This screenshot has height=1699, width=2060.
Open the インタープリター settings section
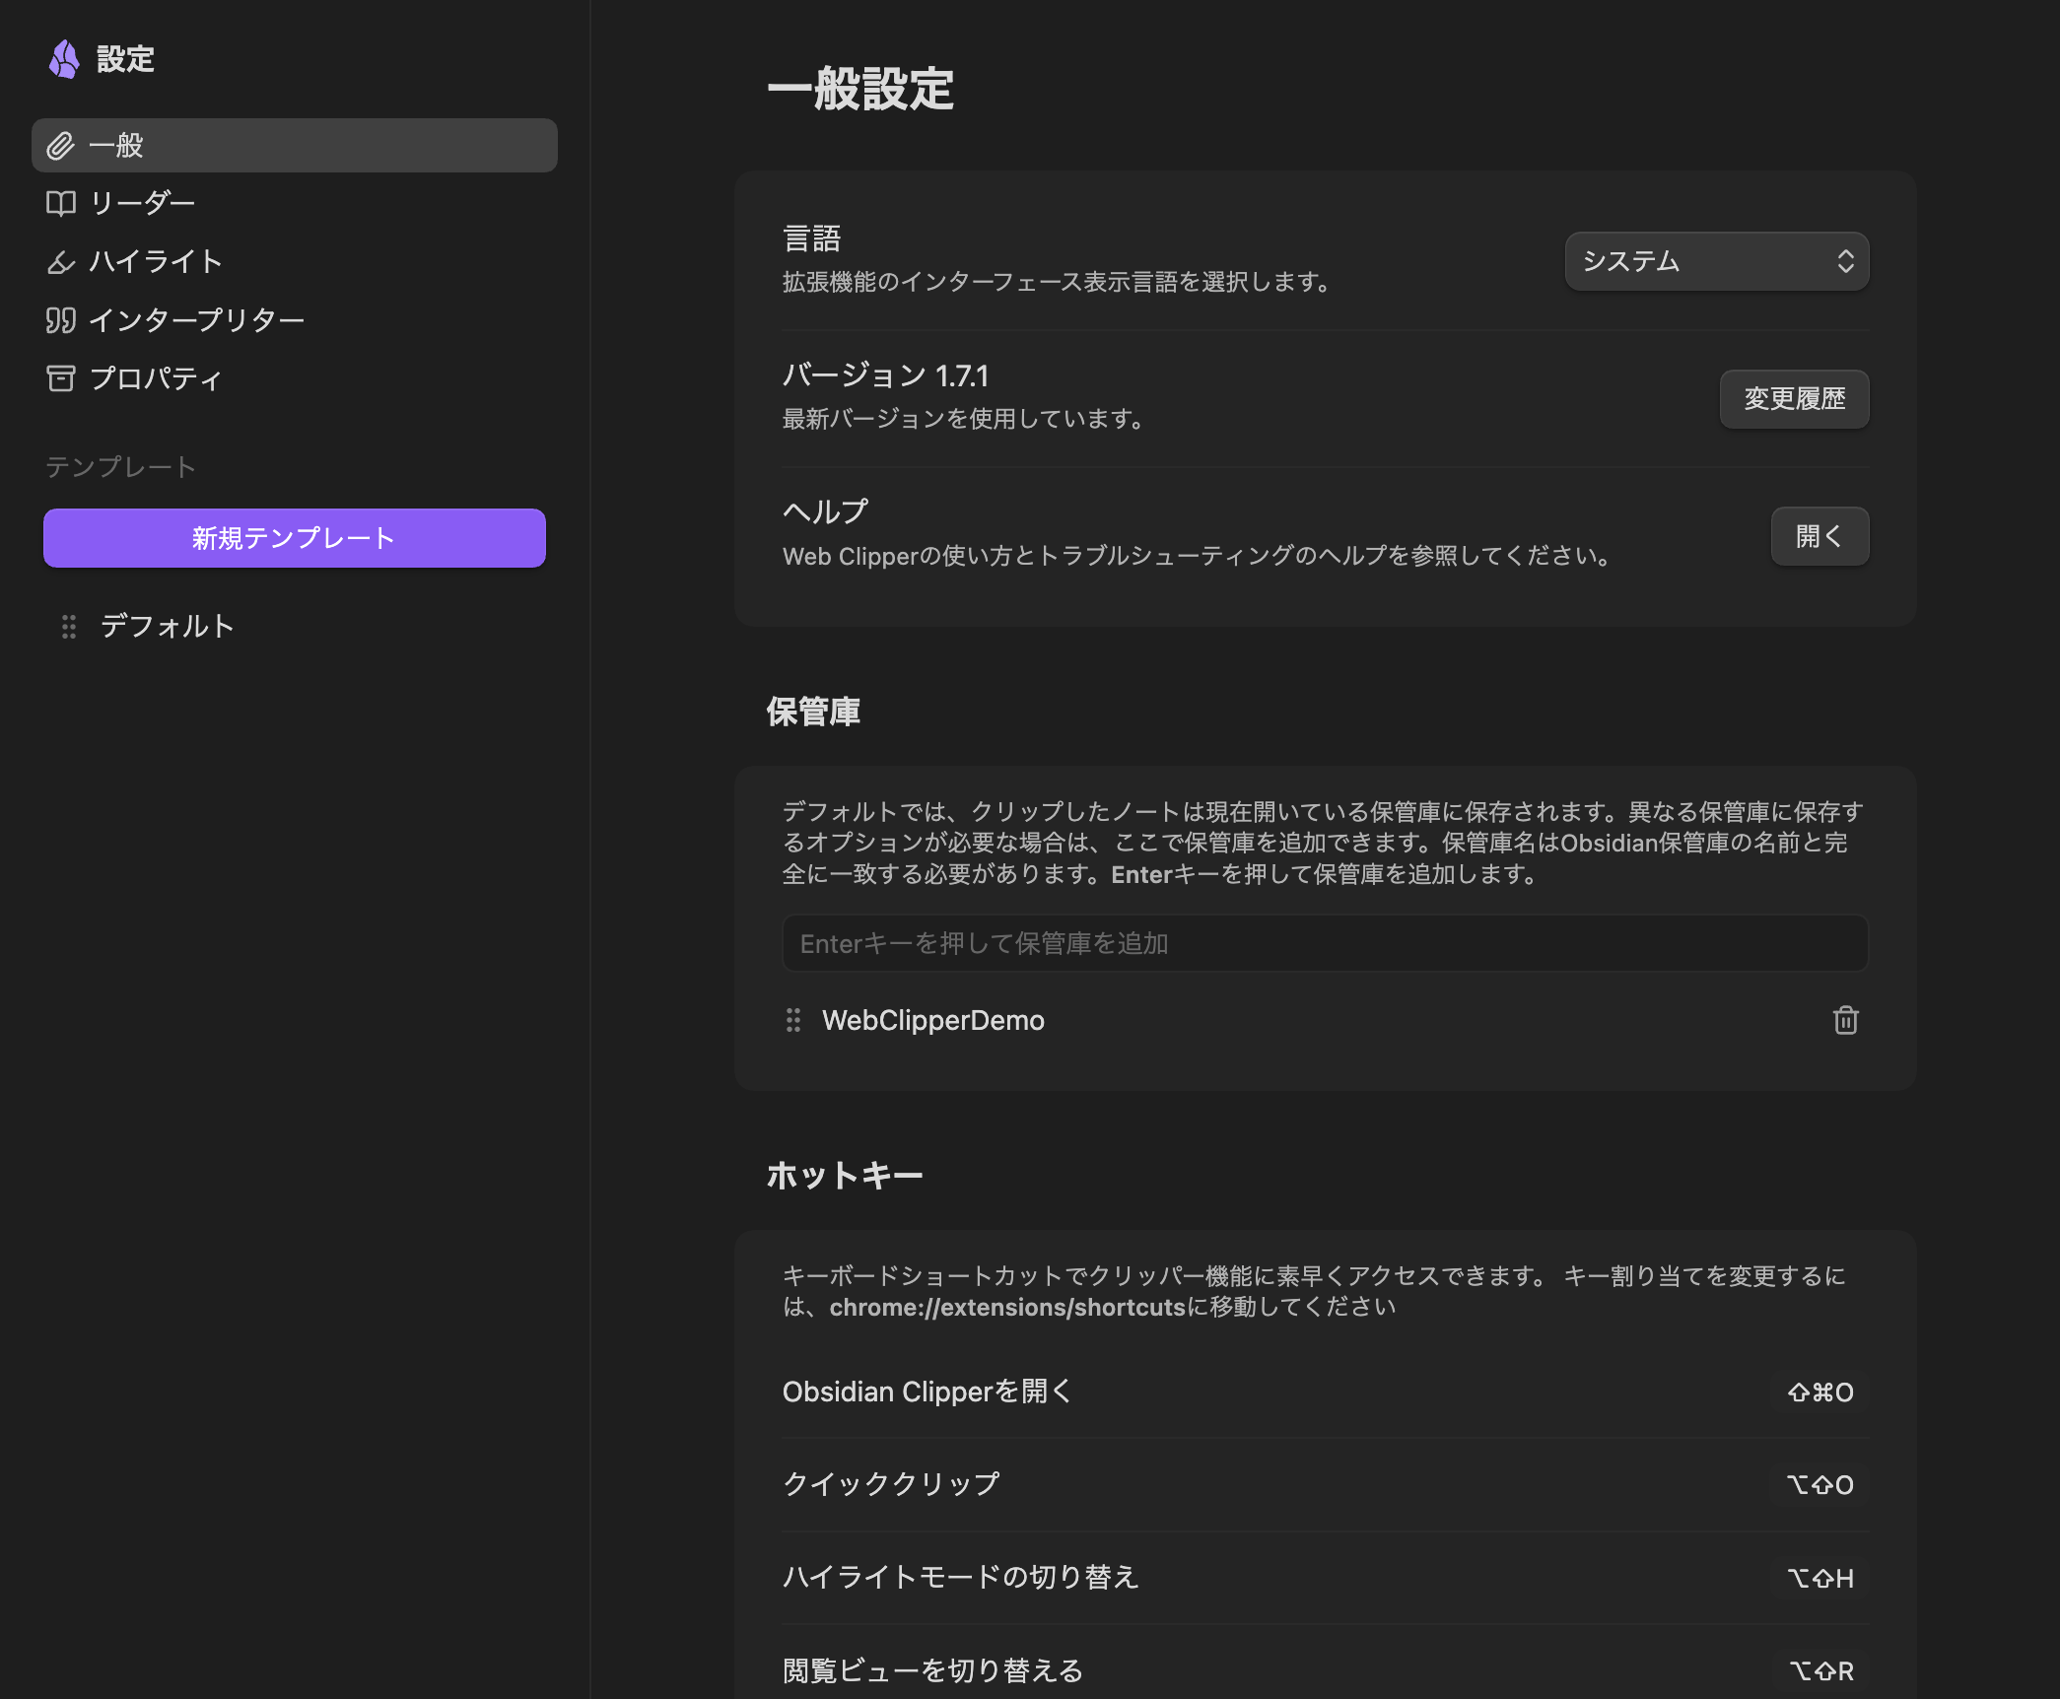tap(295, 320)
